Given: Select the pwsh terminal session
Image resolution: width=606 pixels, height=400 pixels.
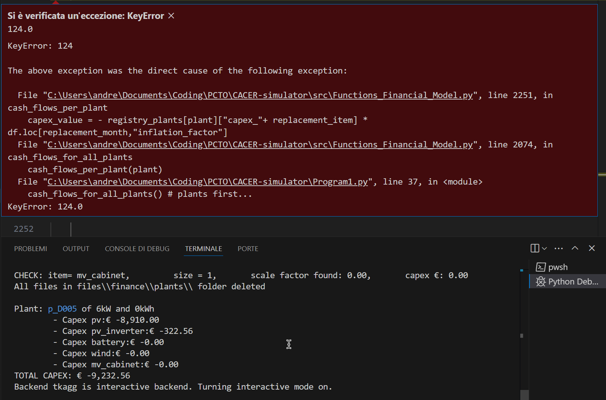Looking at the screenshot, I should tap(558, 267).
